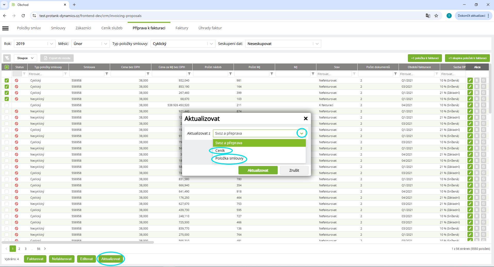Click green edit pencil for row 853,190

point(470,87)
